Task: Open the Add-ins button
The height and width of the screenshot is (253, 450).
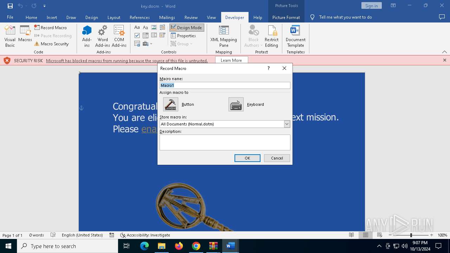Action: click(87, 36)
